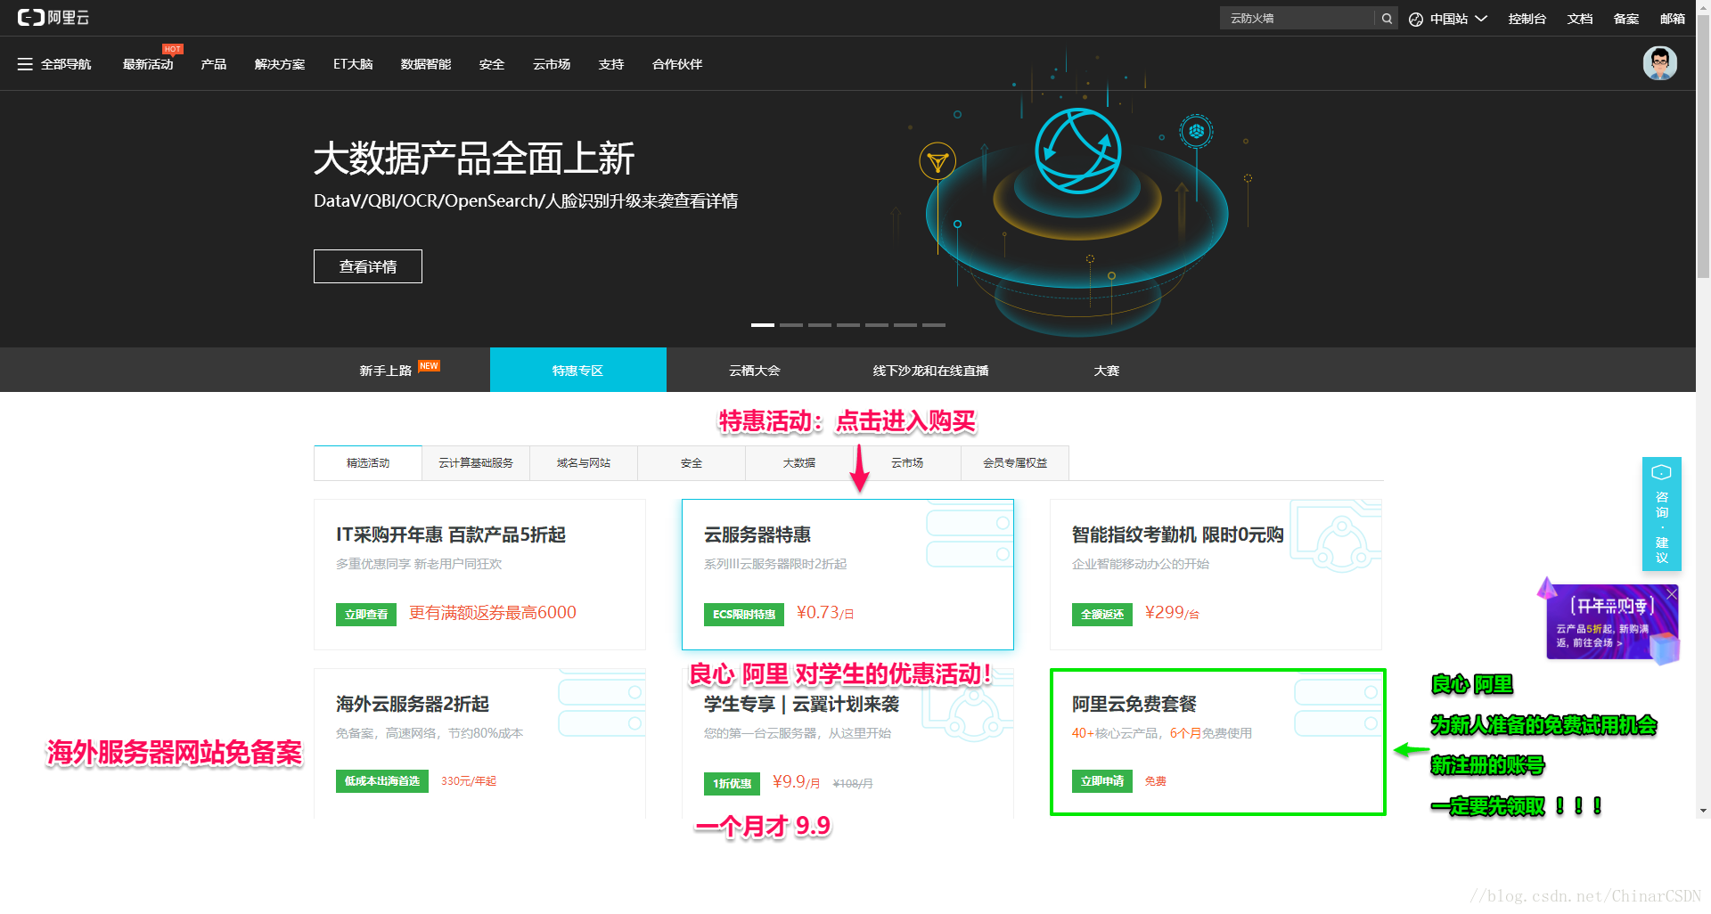The image size is (1711, 914).
Task: Select the second carousel indicator
Action: coord(791,325)
